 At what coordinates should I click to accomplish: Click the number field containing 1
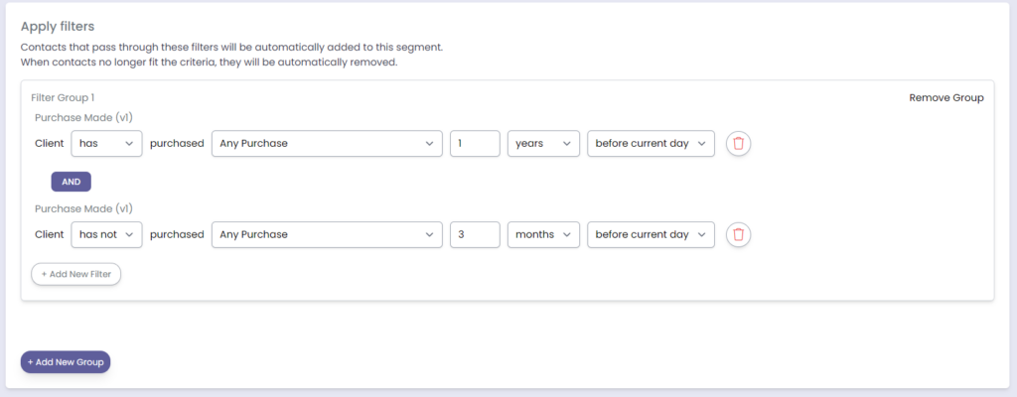pos(474,144)
